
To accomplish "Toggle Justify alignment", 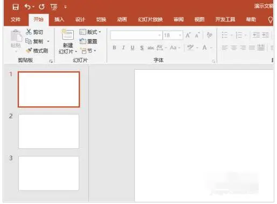I will 252,48.
